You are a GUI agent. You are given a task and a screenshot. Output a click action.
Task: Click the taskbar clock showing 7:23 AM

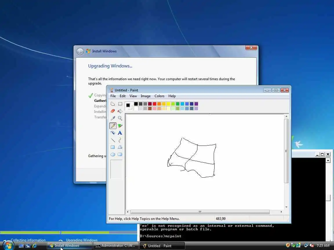pos(323,245)
